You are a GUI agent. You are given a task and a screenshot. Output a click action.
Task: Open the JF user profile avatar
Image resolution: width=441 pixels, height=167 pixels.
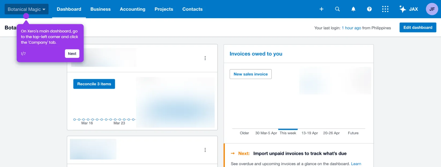coord(432,9)
